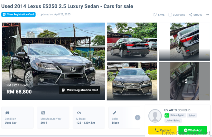Open the front grille view thumbnail
Image resolution: width=212 pixels, height=137 pixels.
132,81
